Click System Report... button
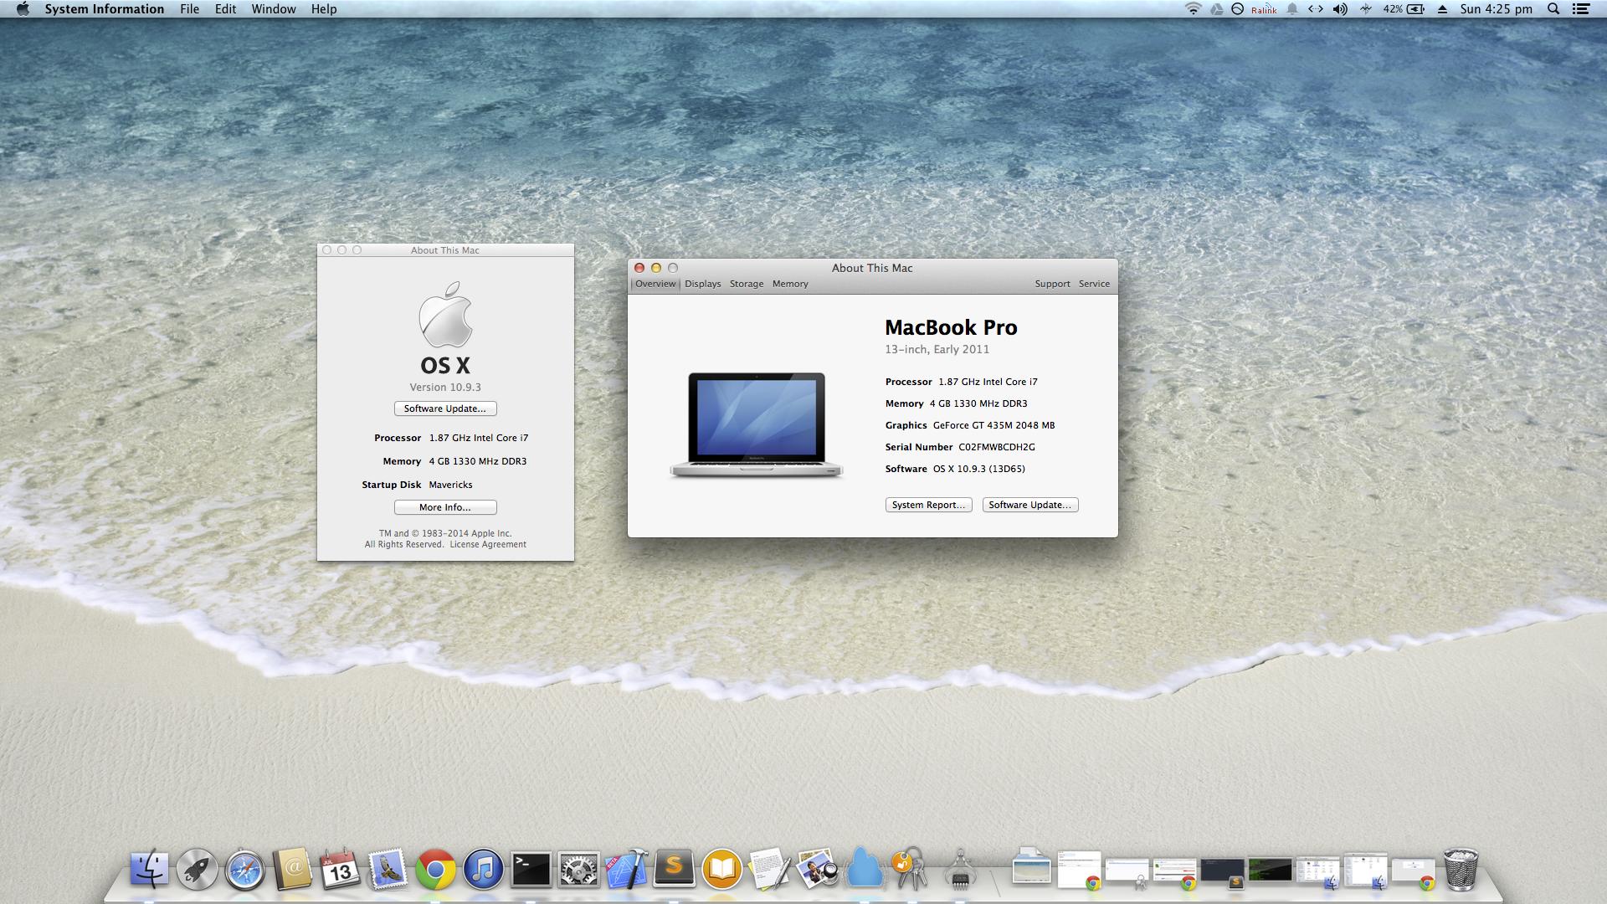Image resolution: width=1607 pixels, height=904 pixels. (928, 505)
